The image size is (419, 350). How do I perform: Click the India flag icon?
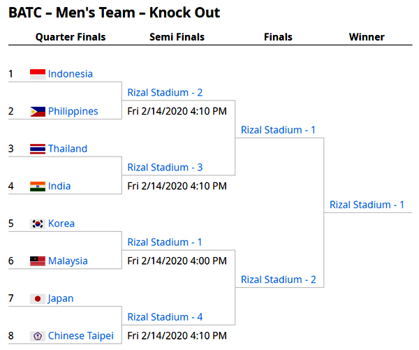(38, 187)
